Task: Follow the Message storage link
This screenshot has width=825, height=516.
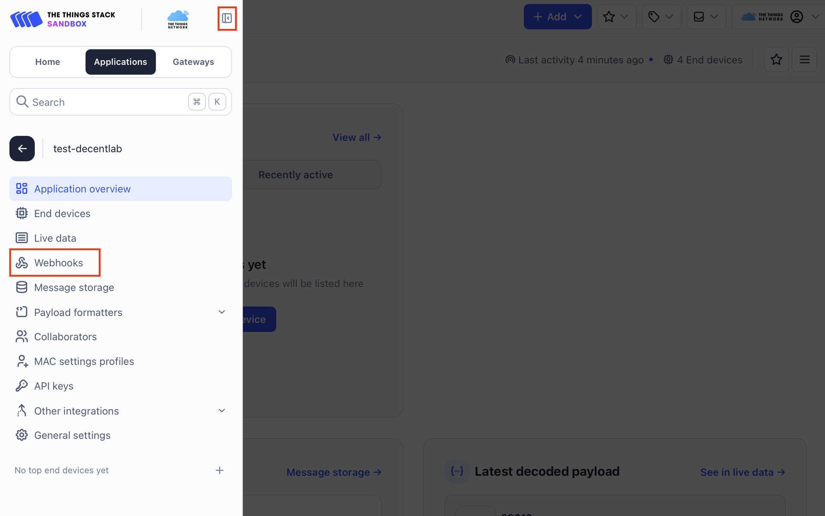Action: click(x=333, y=472)
